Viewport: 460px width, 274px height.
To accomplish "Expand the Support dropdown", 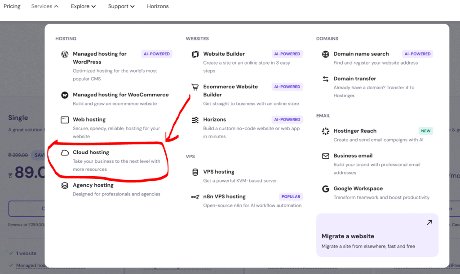I will (x=121, y=6).
